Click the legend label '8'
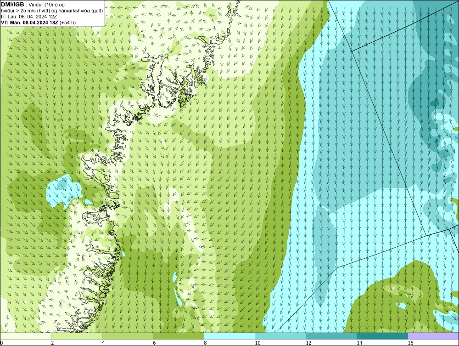This screenshot has width=459, height=346. coord(205,343)
